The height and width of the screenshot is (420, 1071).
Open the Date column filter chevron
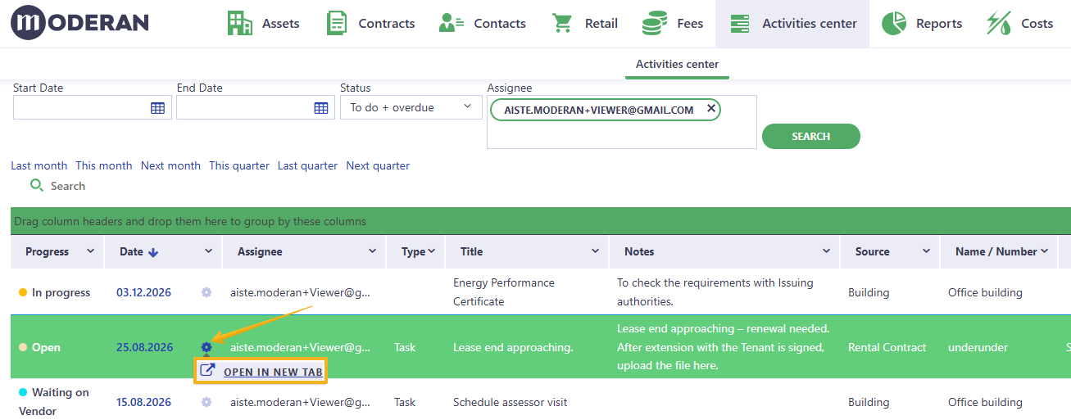pos(209,251)
